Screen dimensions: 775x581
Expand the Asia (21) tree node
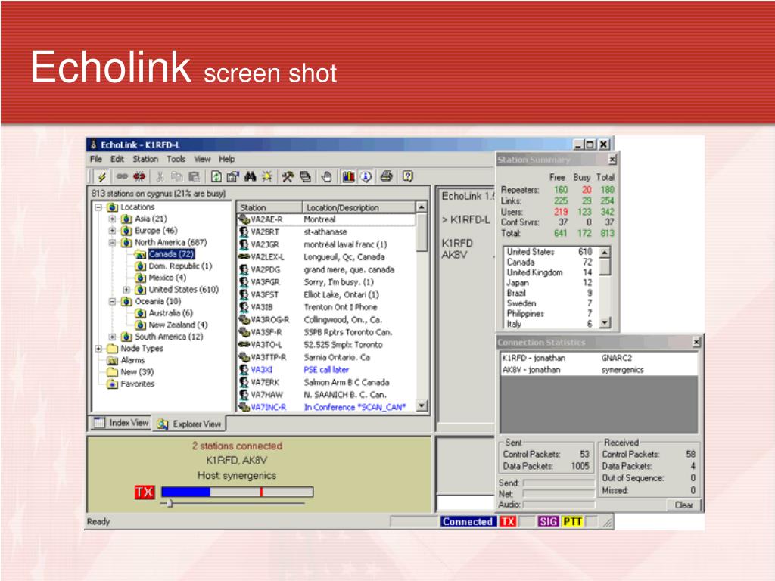point(112,219)
